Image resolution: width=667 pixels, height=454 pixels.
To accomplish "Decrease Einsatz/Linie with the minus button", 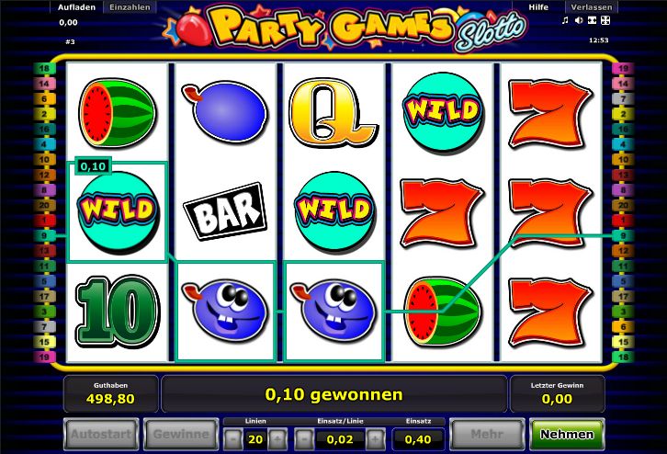I will [304, 438].
